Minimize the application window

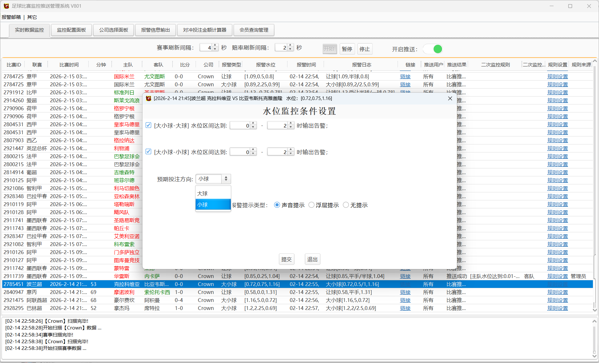tap(552, 6)
